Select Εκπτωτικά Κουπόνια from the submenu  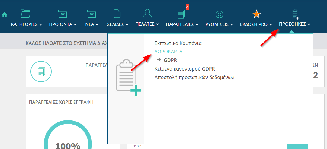178,43
